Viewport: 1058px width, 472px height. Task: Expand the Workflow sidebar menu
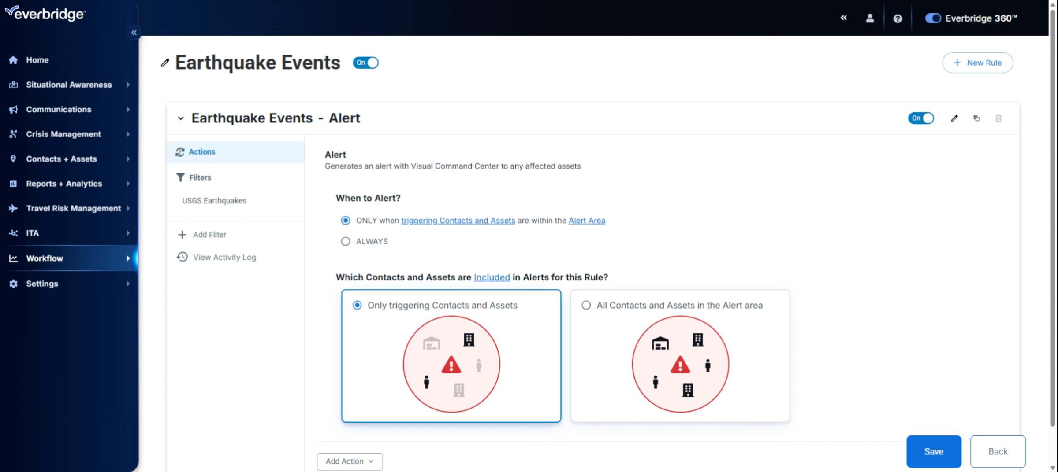(x=44, y=258)
